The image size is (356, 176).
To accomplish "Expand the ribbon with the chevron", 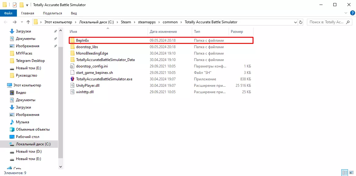I will tap(346, 13).
